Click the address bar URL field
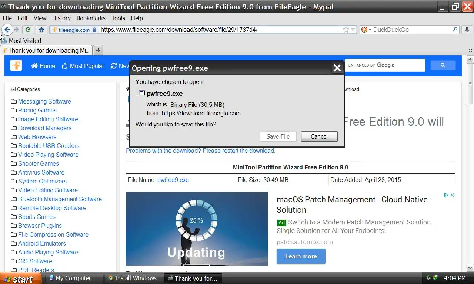Viewport: 474px width, 284px height. (220, 30)
